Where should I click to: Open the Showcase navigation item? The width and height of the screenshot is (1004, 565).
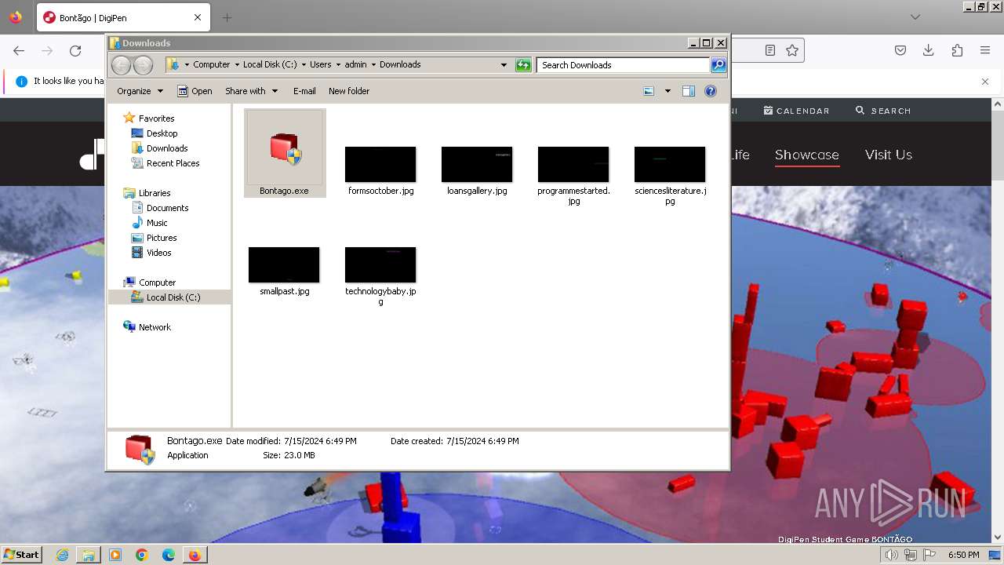[807, 155]
